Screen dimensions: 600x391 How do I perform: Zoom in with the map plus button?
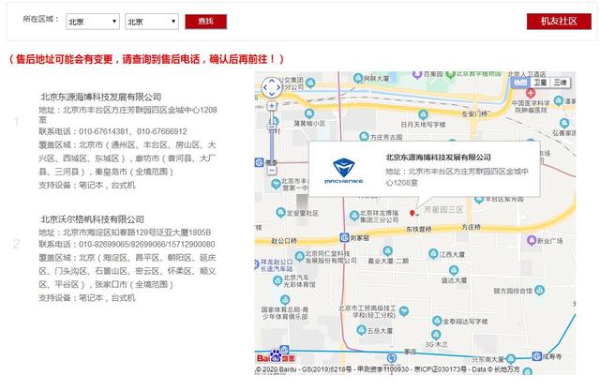tap(272, 106)
